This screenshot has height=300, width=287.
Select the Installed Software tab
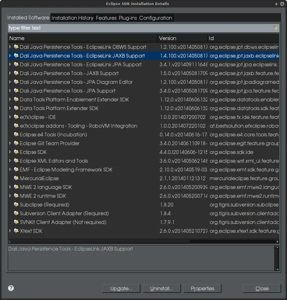[x=28, y=17]
